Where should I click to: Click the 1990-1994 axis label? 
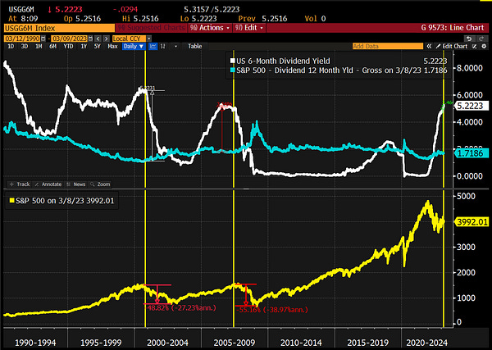pos(35,343)
